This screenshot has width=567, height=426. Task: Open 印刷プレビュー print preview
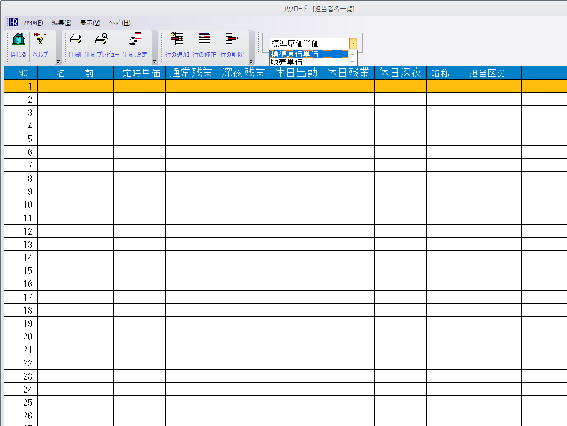(101, 40)
